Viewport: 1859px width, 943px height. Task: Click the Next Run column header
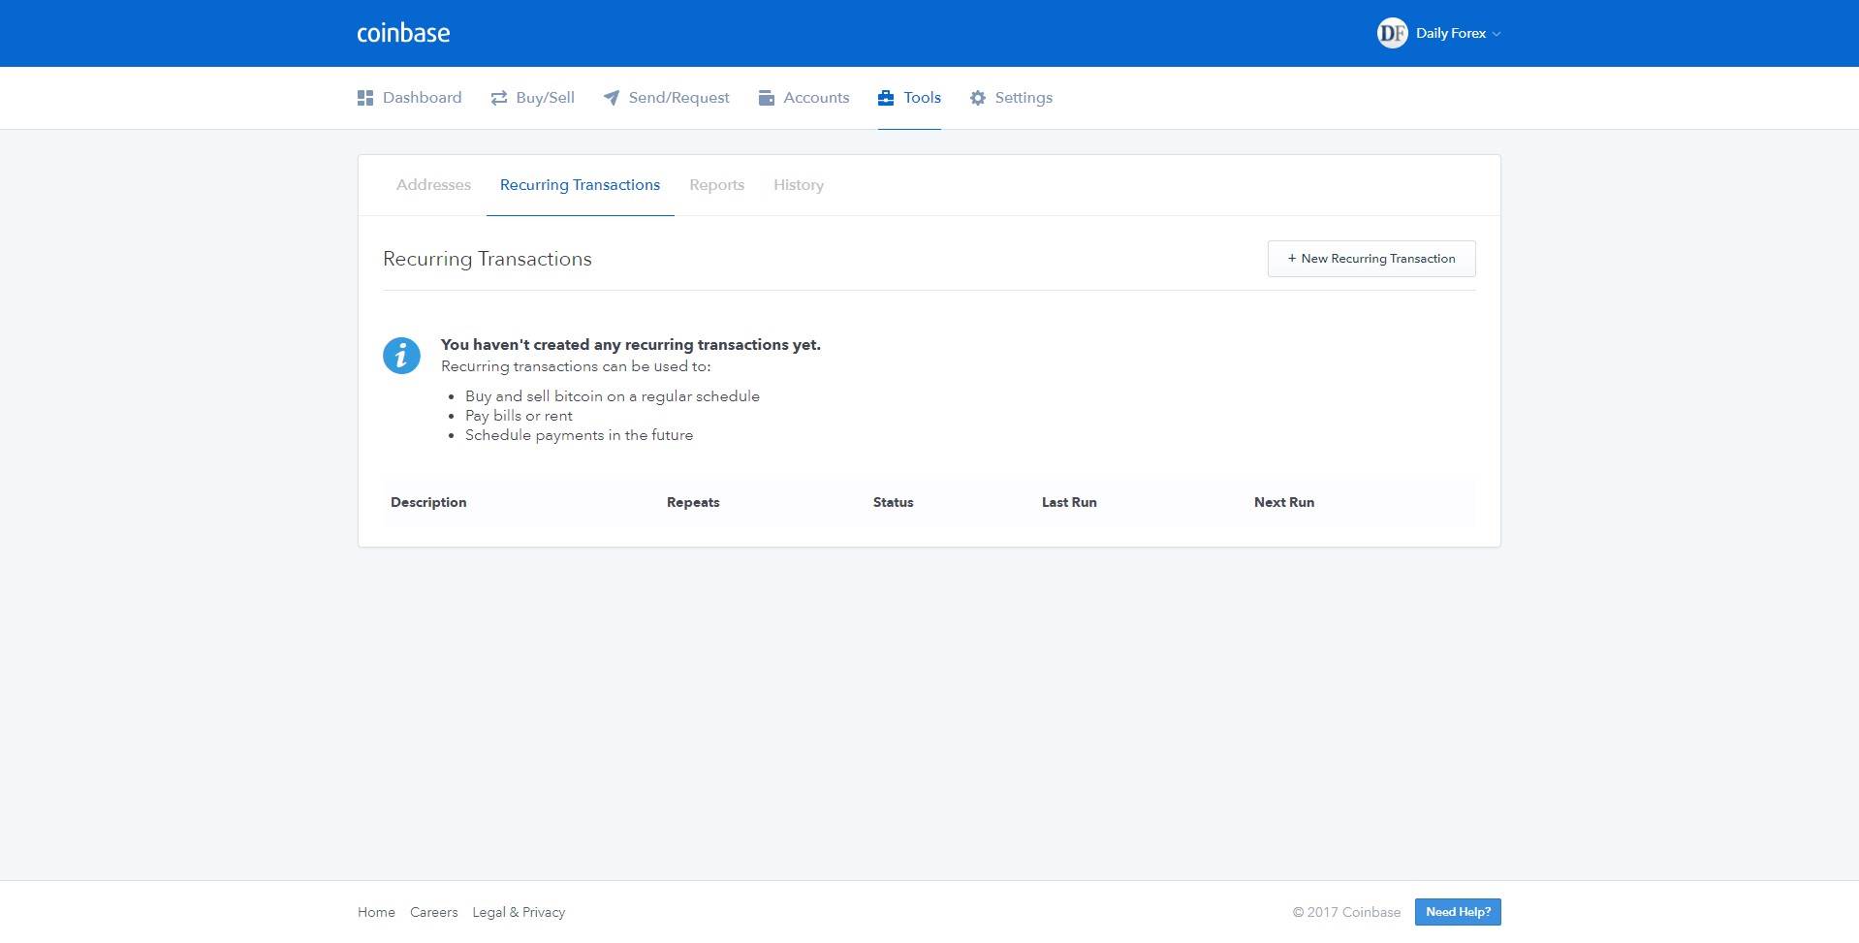point(1283,502)
